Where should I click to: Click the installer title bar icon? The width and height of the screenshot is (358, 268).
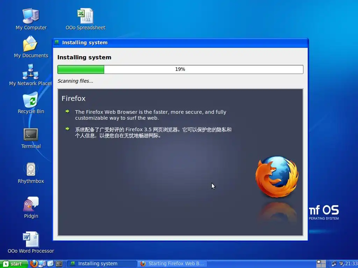click(57, 42)
